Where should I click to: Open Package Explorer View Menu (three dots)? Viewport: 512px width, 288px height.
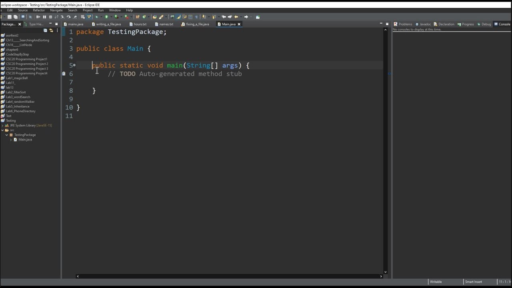tap(57, 30)
